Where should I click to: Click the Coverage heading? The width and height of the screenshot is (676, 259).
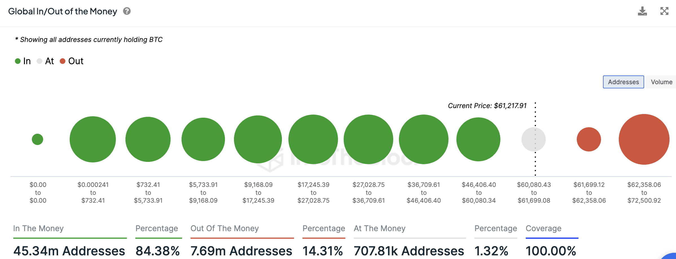(x=544, y=228)
